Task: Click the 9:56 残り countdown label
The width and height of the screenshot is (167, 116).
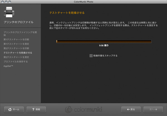Action: click(x=104, y=45)
